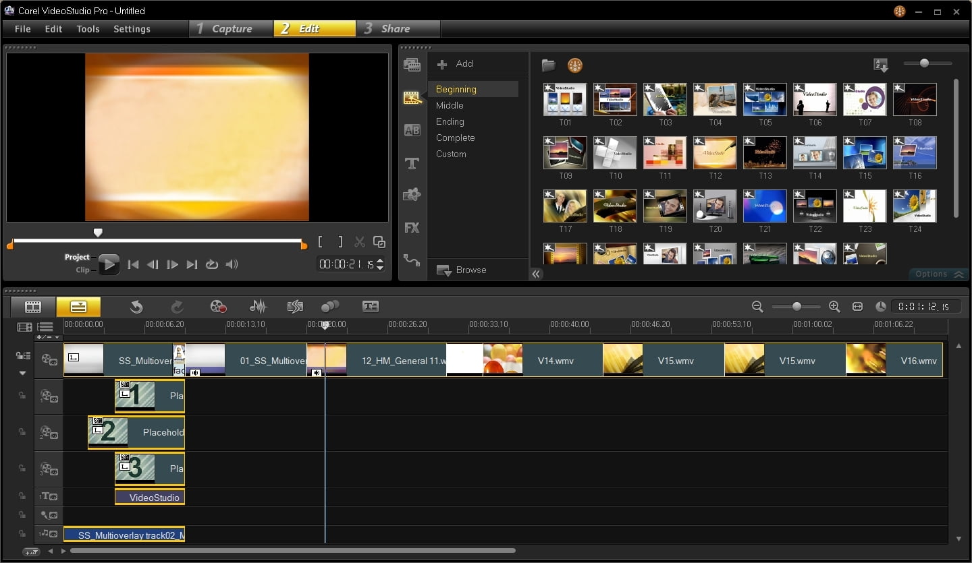Open the Tools menu
This screenshot has width=972, height=563.
click(x=88, y=29)
